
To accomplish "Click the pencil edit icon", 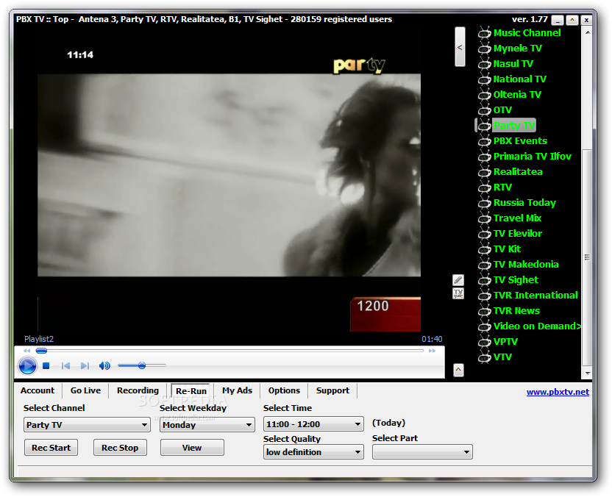I will 458,279.
